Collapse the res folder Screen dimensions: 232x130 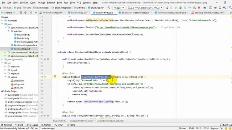coord(2,63)
